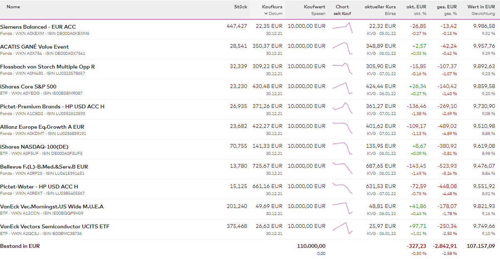500x259 pixels.
Task: View Bellevue Med.&Serv. sparkline chart
Action: pos(342,168)
